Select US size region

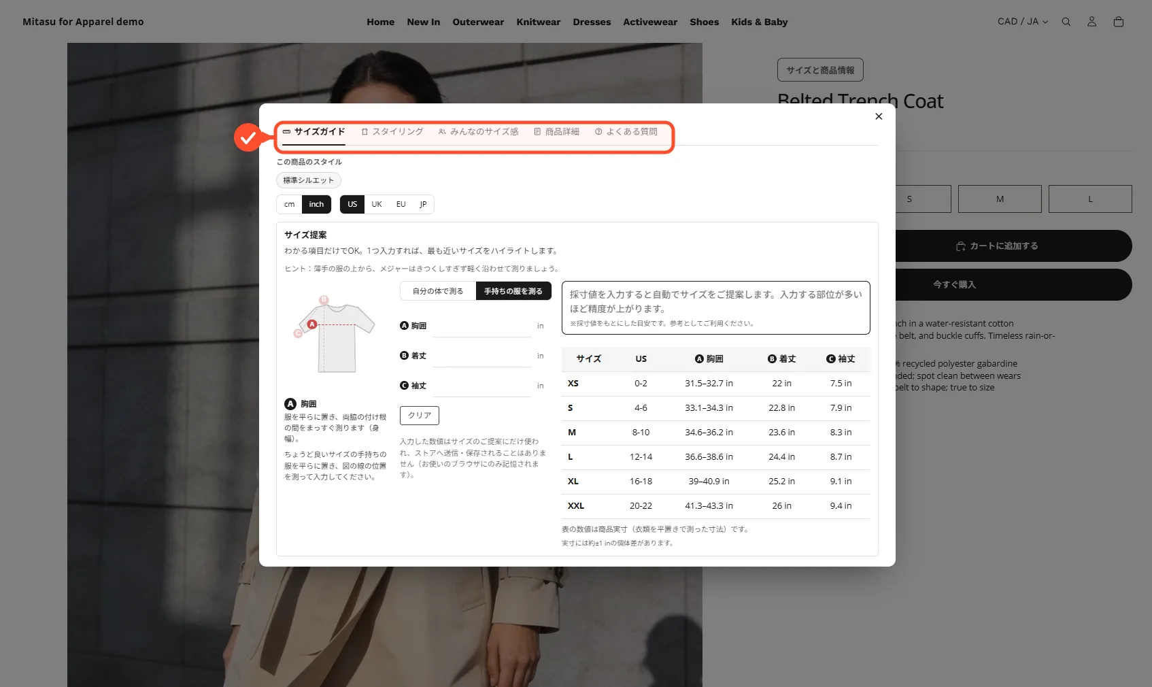(352, 205)
